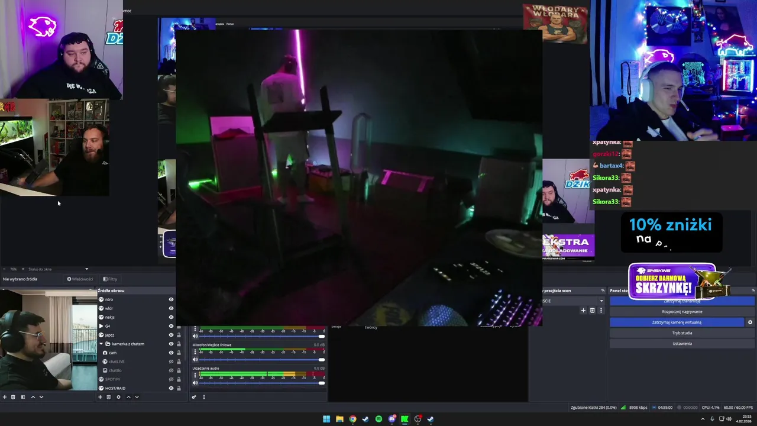Unlock the cam source

(179, 353)
